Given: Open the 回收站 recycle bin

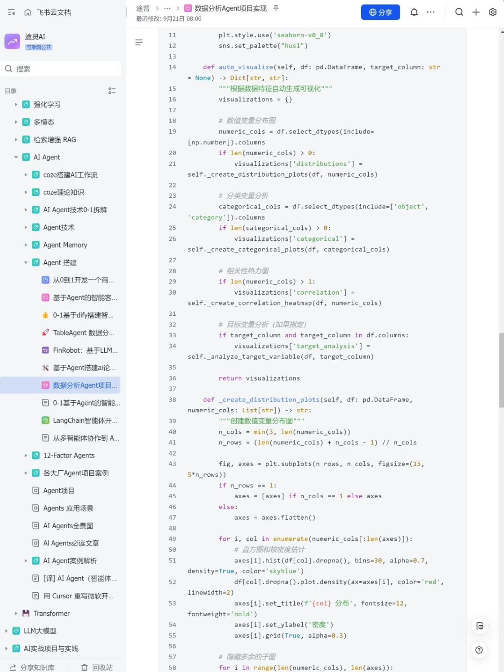Looking at the screenshot, I should point(97,667).
